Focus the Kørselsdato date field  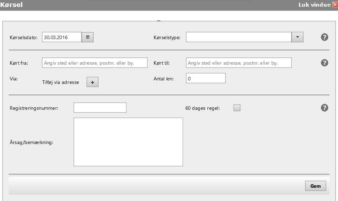tap(61, 37)
